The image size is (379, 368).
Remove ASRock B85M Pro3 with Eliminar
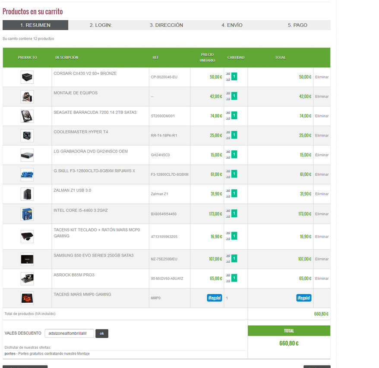tap(322, 279)
